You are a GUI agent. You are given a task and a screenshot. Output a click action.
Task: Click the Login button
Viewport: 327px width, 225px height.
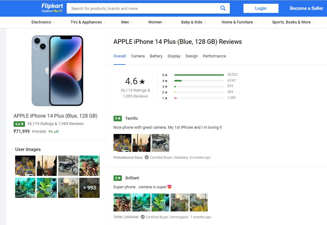261,8
